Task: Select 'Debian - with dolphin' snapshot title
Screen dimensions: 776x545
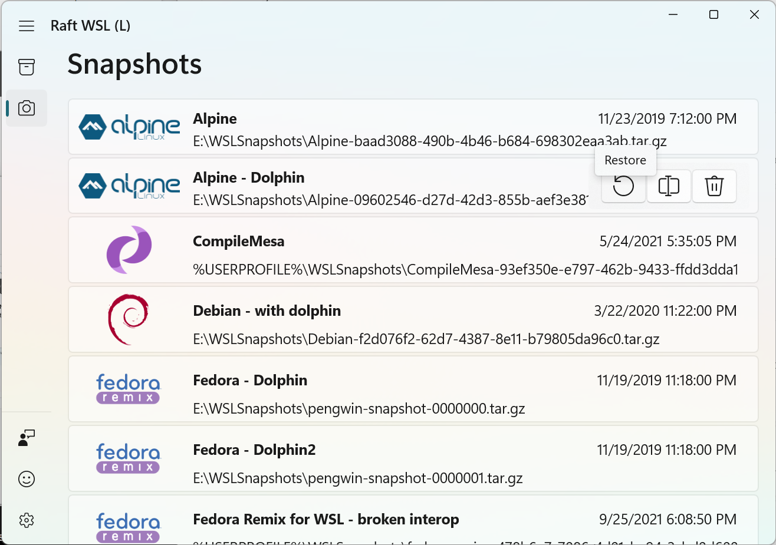Action: point(267,311)
